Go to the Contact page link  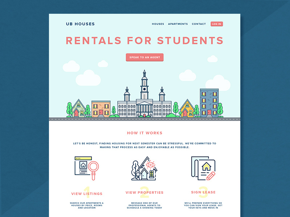199,24
